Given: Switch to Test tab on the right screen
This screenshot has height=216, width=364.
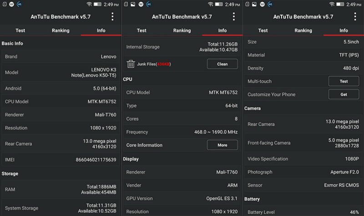Looking at the screenshot, I should click(263, 31).
